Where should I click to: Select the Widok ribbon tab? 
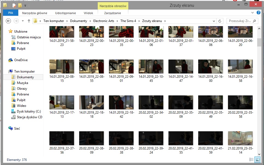(88, 13)
